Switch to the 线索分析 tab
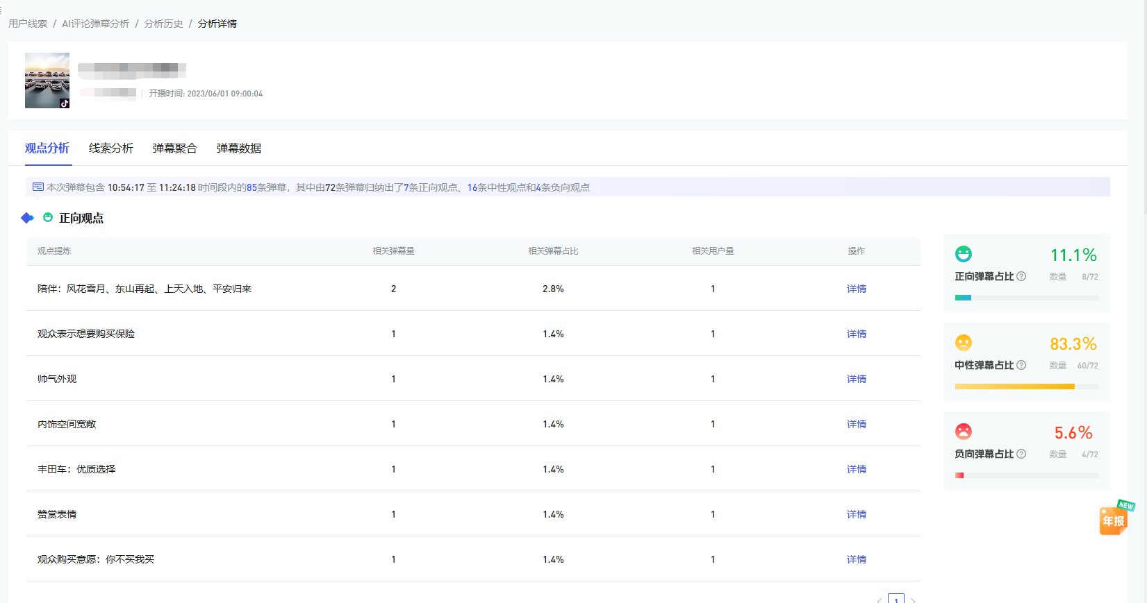1147x603 pixels. pyautogui.click(x=111, y=148)
